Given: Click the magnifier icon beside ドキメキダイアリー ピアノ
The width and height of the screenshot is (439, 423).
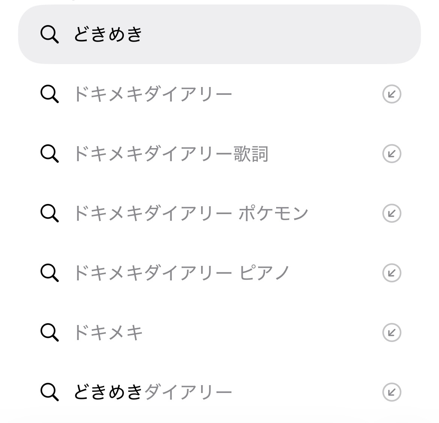Looking at the screenshot, I should (x=50, y=273).
